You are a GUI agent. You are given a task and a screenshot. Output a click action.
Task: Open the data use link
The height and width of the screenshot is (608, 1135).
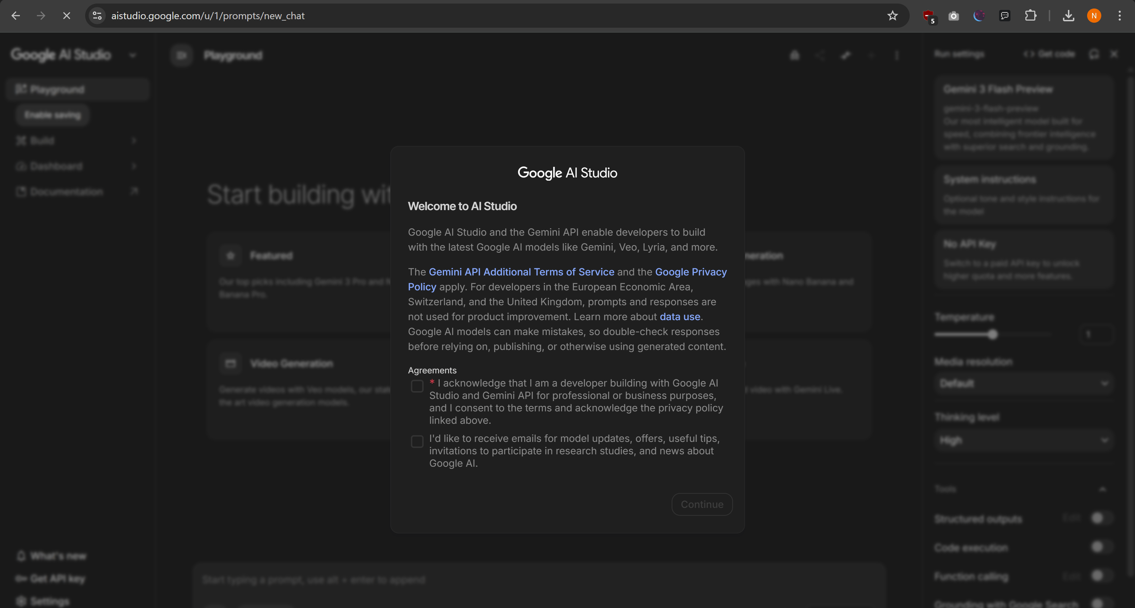pos(680,317)
